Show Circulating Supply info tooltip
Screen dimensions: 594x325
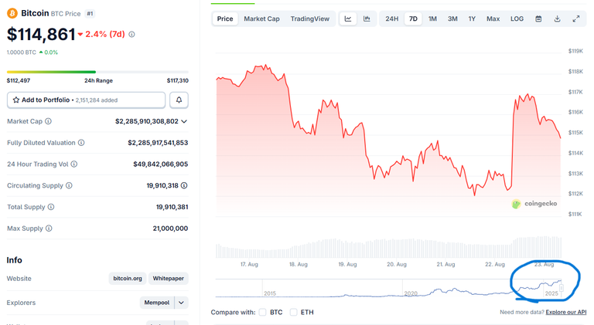(69, 185)
